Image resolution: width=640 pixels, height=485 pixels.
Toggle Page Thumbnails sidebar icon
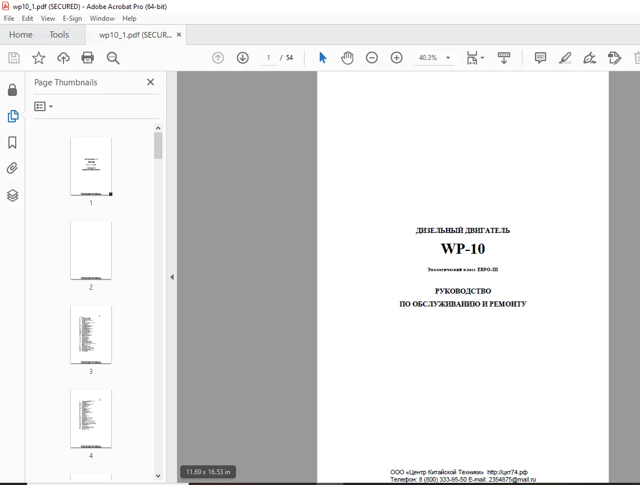coord(13,116)
